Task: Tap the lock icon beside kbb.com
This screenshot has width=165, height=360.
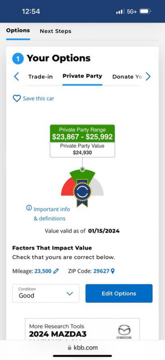Action: pyautogui.click(x=70, y=348)
